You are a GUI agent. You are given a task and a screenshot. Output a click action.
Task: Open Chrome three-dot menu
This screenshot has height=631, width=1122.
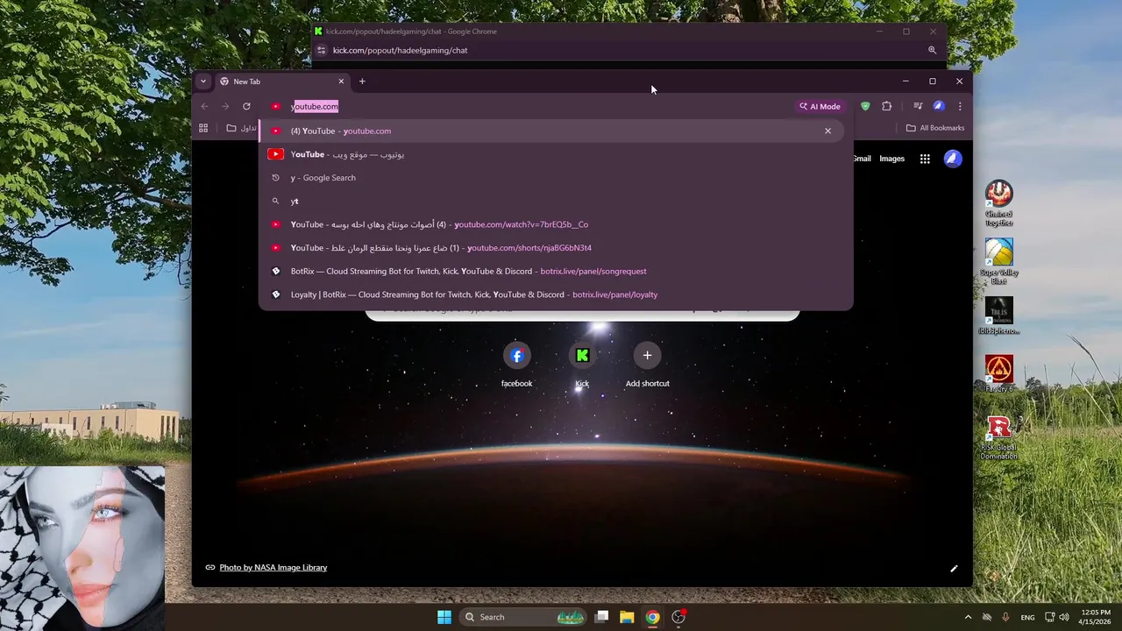(960, 106)
